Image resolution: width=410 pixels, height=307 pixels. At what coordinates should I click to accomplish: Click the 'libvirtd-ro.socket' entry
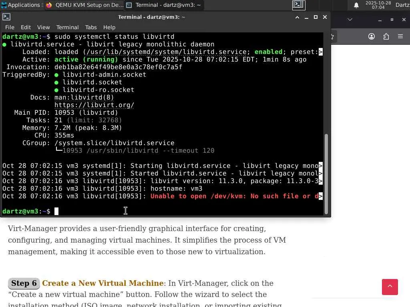98,90
